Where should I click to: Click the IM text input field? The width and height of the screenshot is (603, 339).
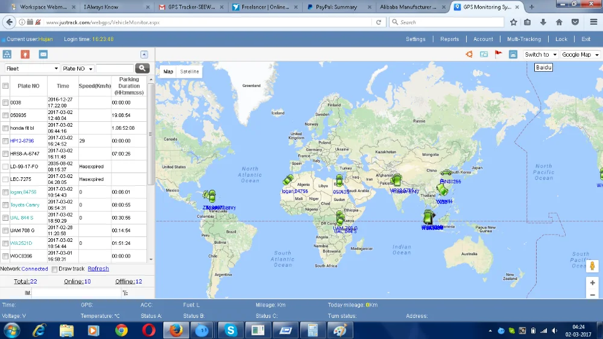point(76,293)
